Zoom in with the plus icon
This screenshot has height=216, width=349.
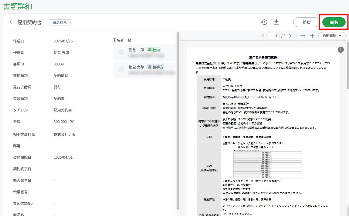pos(312,36)
